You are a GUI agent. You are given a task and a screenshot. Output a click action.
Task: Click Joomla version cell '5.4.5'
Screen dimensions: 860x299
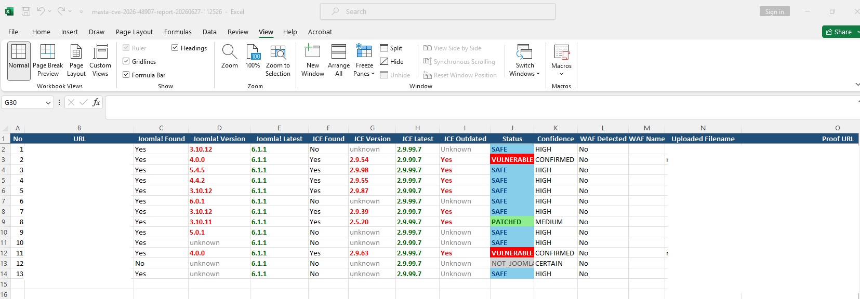tap(219, 170)
